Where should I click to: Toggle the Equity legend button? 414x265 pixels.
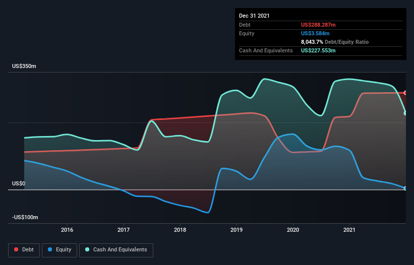(x=60, y=250)
